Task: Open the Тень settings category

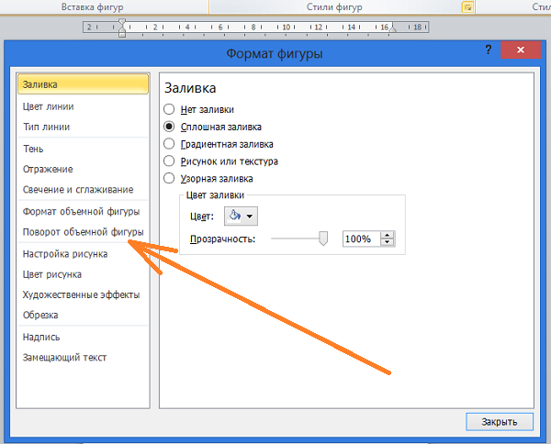Action: (34, 149)
